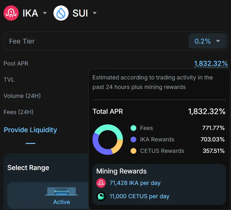The width and height of the screenshot is (231, 210).
Task: Click the Fees legend label in the tooltip
Action: point(146,128)
